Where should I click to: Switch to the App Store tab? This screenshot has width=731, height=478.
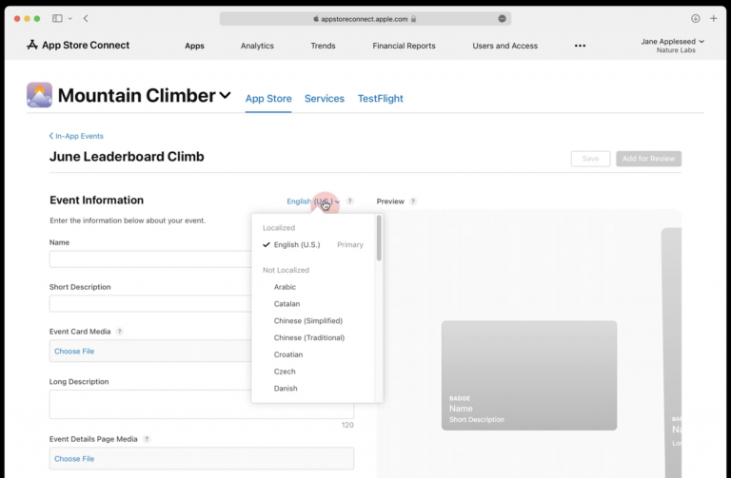coord(268,99)
